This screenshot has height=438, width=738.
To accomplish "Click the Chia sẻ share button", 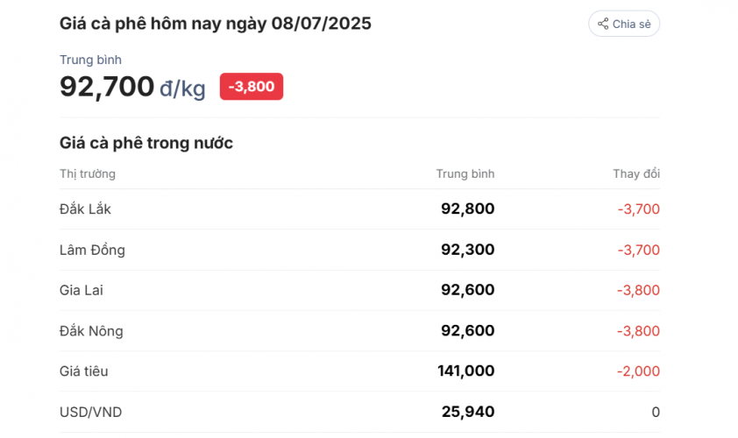I will pos(624,24).
